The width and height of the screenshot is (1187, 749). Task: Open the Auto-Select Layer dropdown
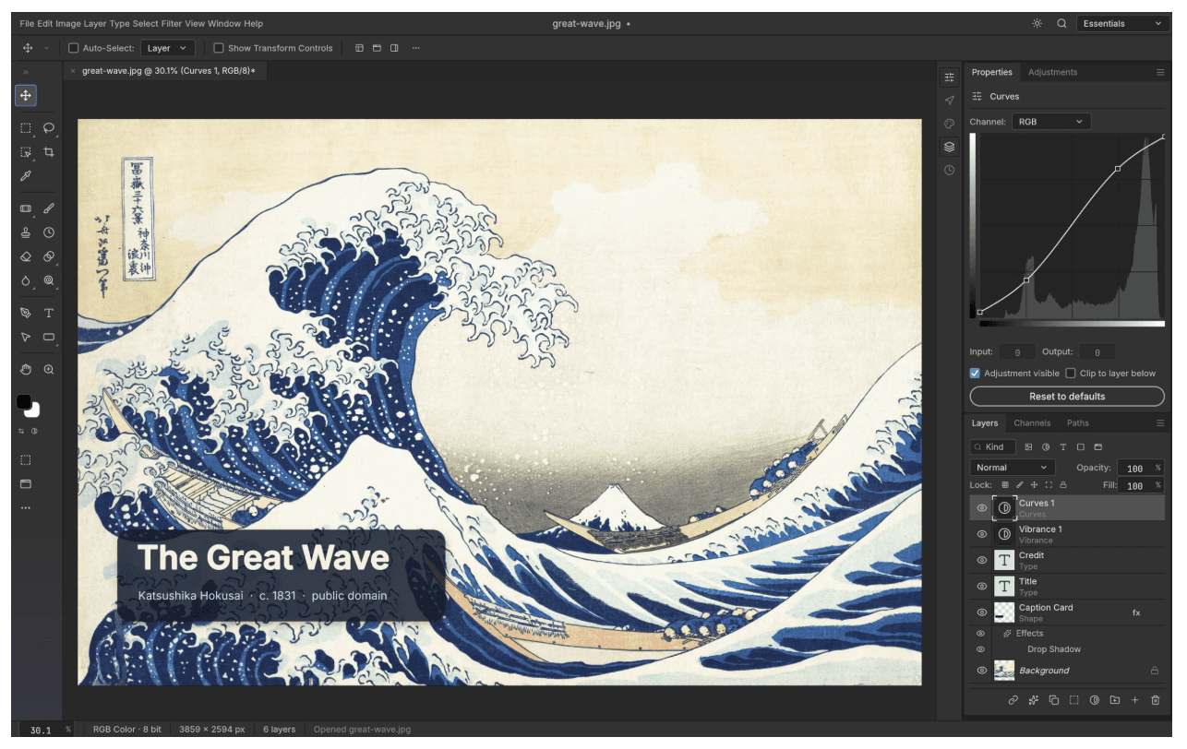167,48
